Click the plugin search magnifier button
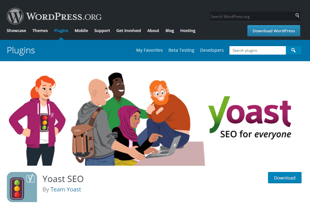Screen dimensions: 310x209 (293, 51)
